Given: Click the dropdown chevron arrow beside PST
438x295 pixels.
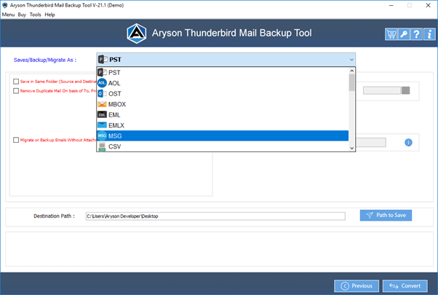Looking at the screenshot, I should pyautogui.click(x=351, y=60).
